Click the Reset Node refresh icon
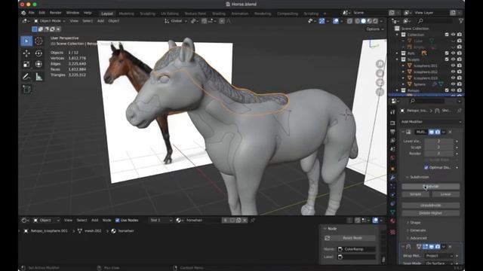 327,238
